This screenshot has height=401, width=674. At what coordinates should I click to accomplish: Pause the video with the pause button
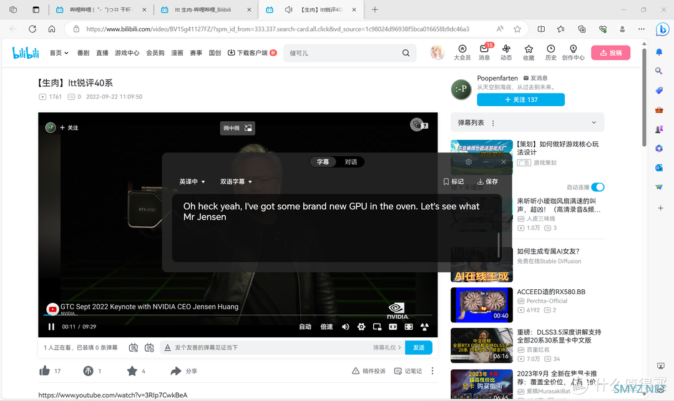pos(51,327)
